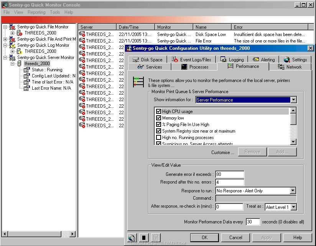This screenshot has height=246, width=316.
Task: Click the Quick Monitor Console title bar icon
Action: (5, 5)
